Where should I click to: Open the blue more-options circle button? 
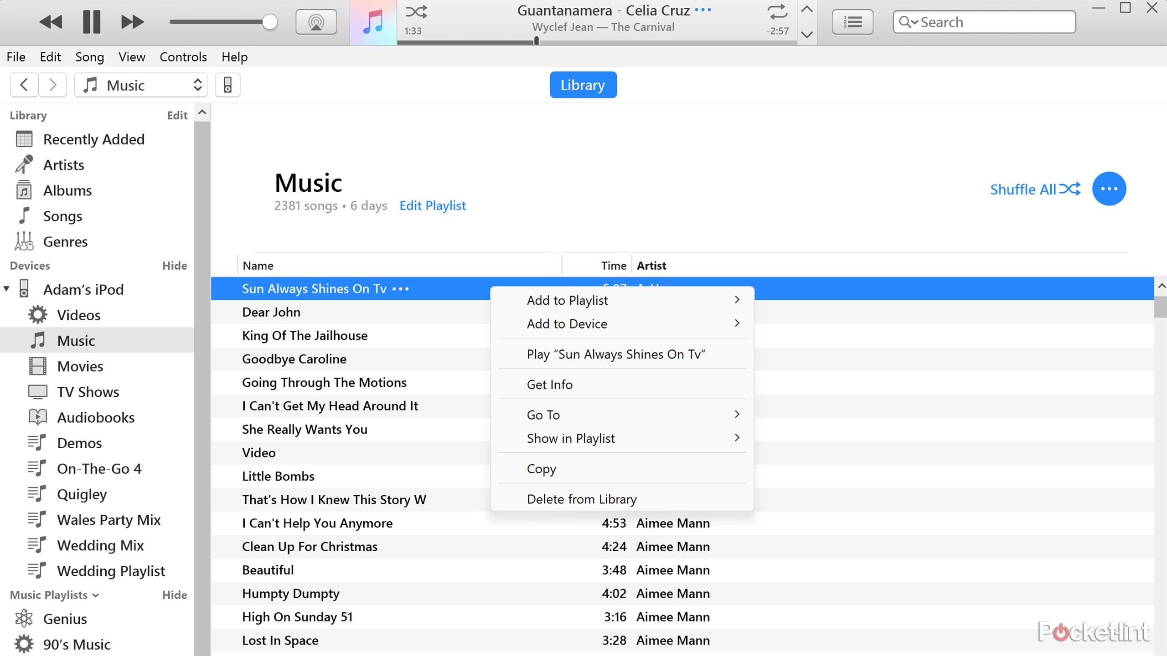pyautogui.click(x=1109, y=189)
